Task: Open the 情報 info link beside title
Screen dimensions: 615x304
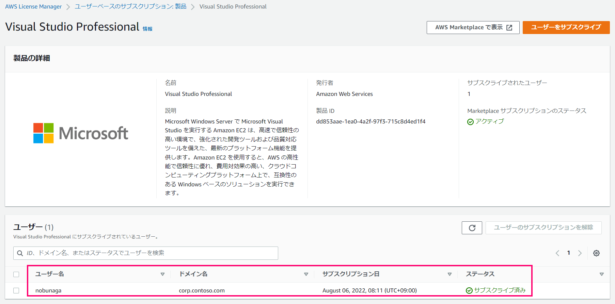Action: 147,29
